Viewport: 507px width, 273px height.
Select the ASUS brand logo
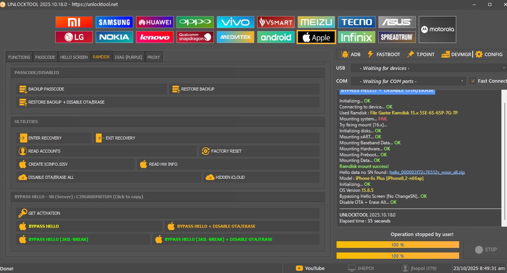[397, 22]
